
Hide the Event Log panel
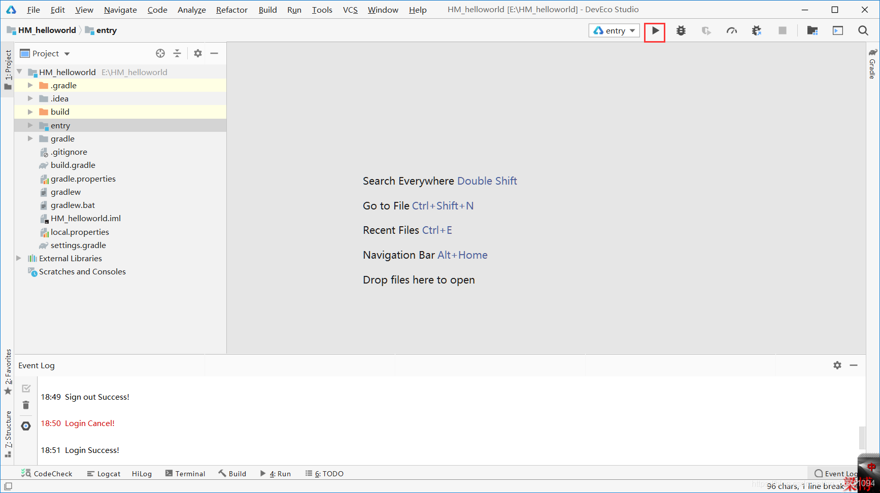point(854,365)
